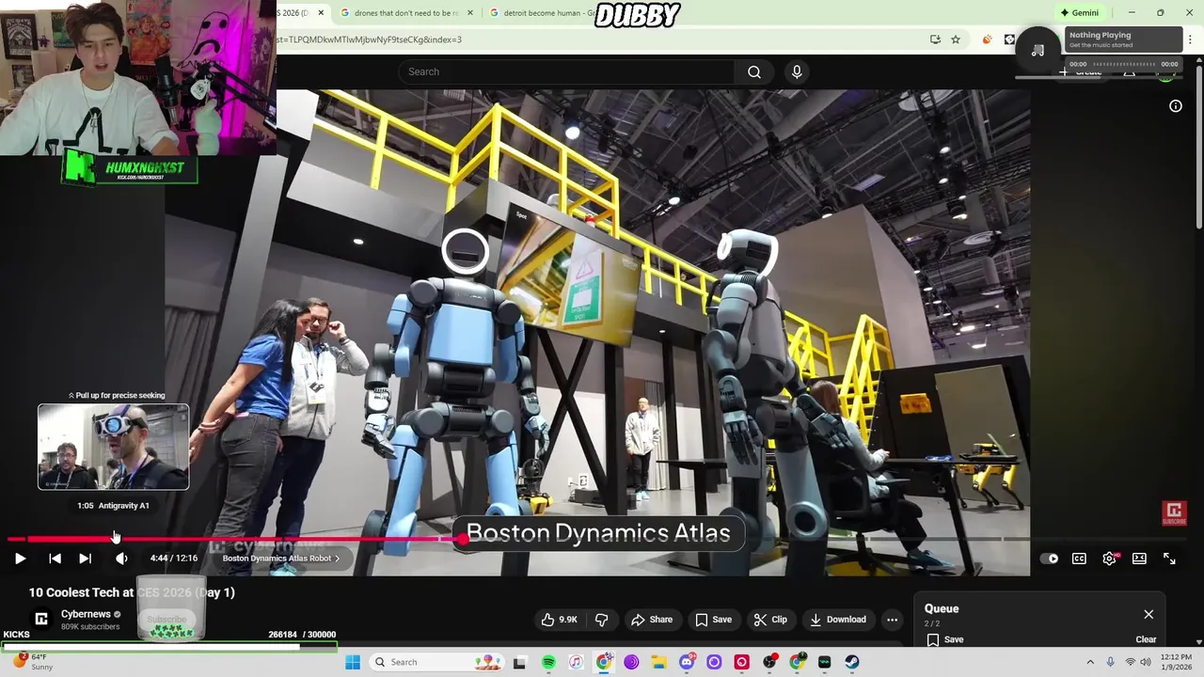The height and width of the screenshot is (677, 1204).
Task: Share the video
Action: tap(652, 620)
